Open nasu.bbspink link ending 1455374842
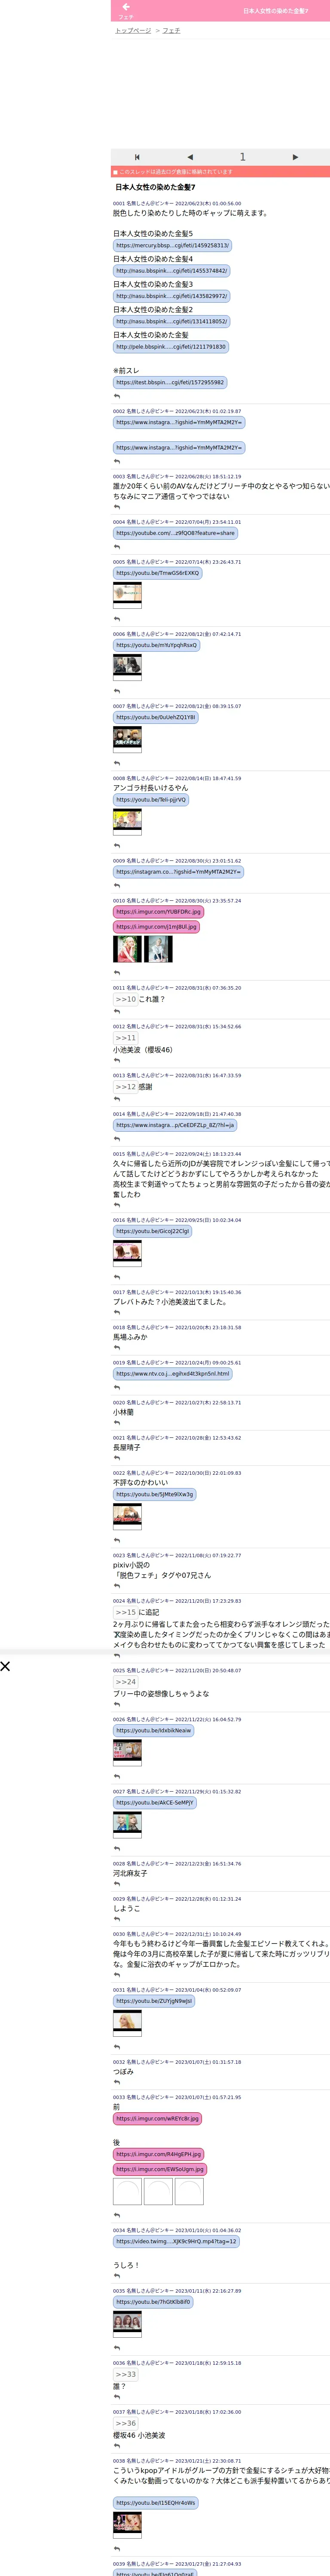 [171, 271]
